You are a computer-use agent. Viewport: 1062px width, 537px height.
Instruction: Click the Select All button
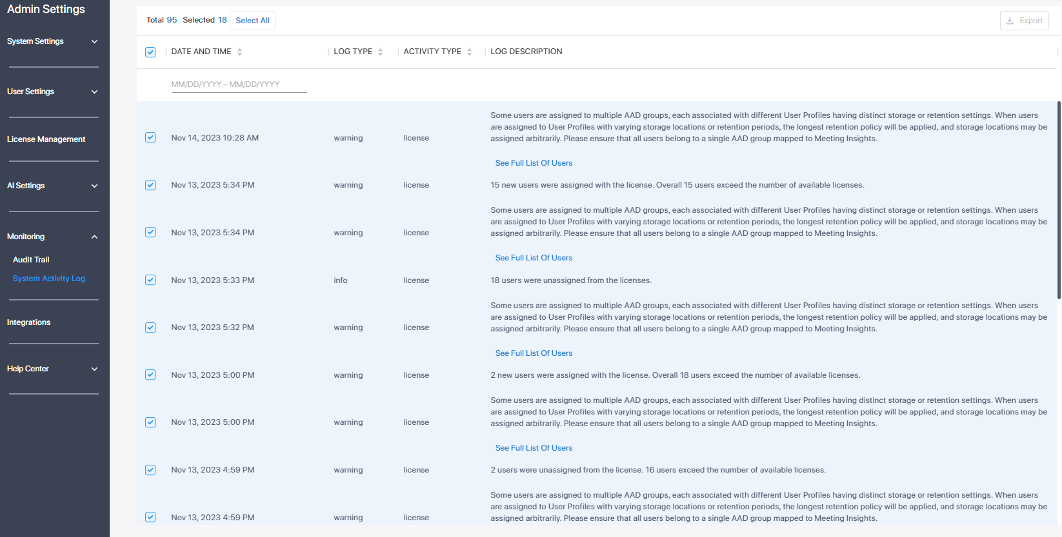pos(252,21)
